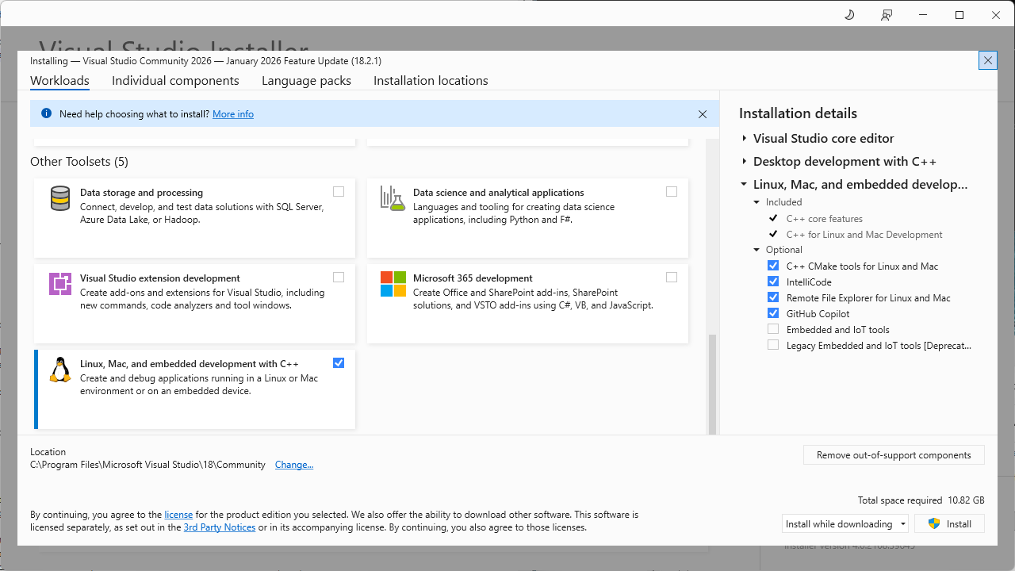Click the 'Other Toolsets (5)' heading
This screenshot has width=1015, height=571.
pos(79,162)
